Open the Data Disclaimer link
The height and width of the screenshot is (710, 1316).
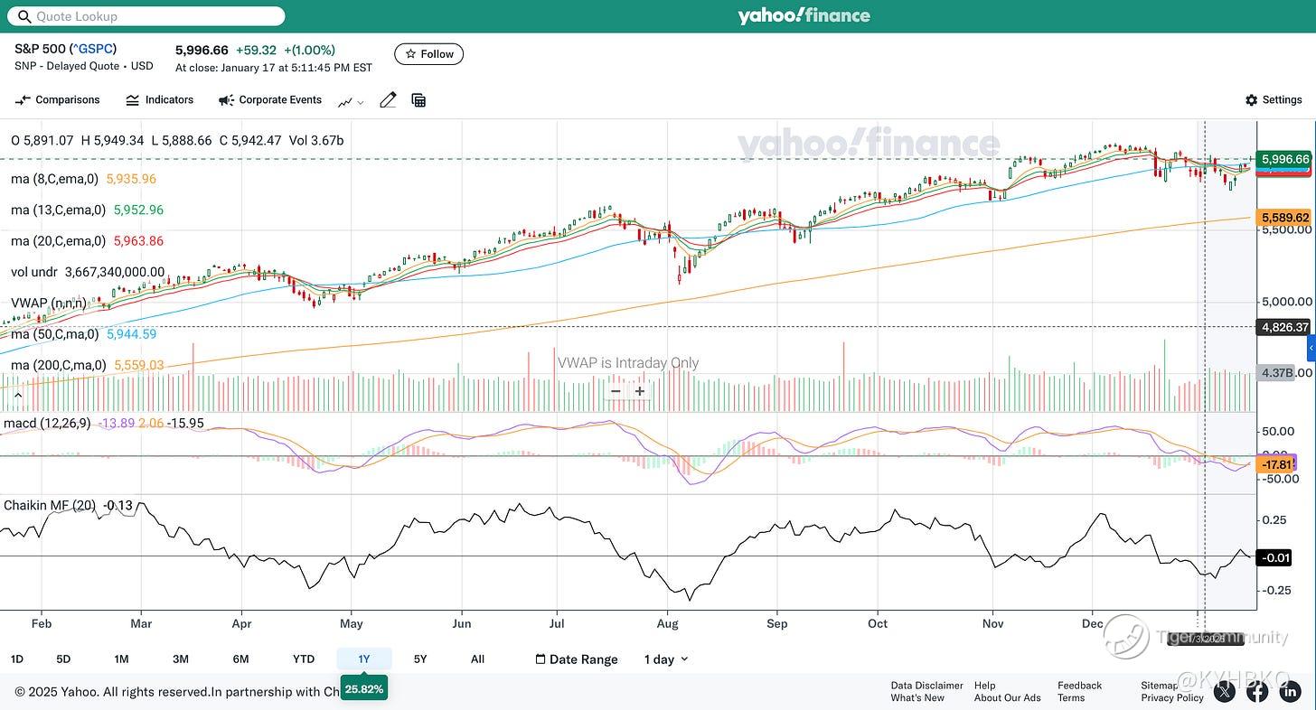coord(926,686)
